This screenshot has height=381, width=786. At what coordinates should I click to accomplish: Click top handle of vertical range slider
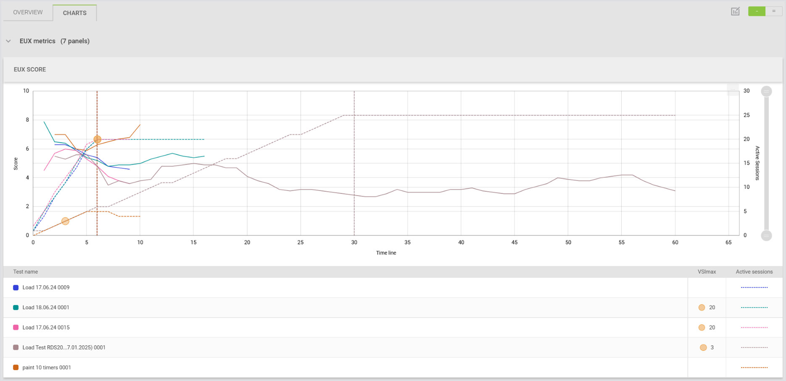click(766, 91)
